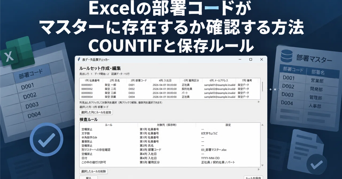Image resolution: width=342 pixels, height=179 pixels.
Task: Select the 別マスターへの存在確認 rule row
Action: click(x=170, y=150)
